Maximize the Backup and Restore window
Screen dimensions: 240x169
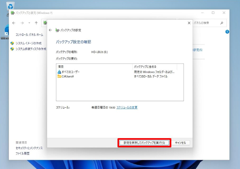213,13
